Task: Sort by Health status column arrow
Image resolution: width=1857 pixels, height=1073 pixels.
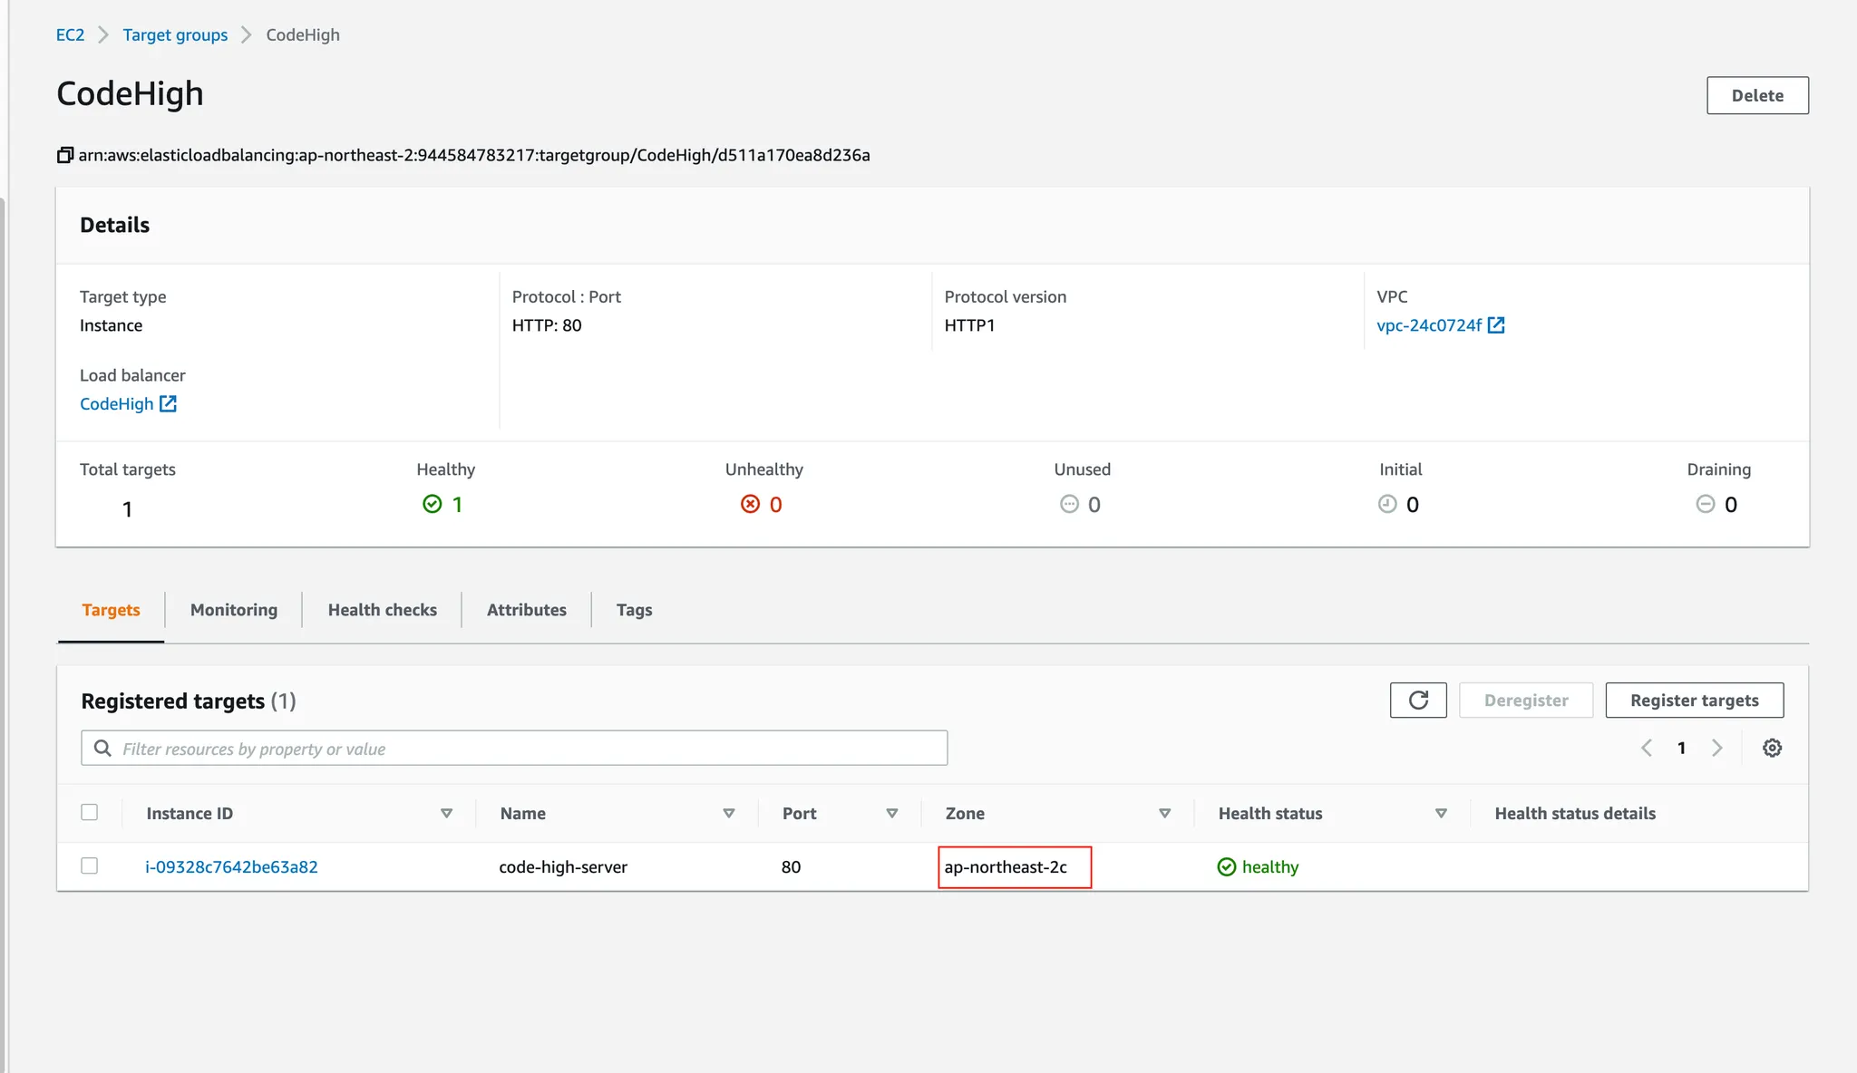Action: tap(1440, 814)
